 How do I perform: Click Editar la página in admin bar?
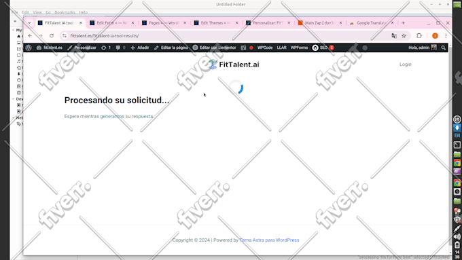[x=171, y=48]
